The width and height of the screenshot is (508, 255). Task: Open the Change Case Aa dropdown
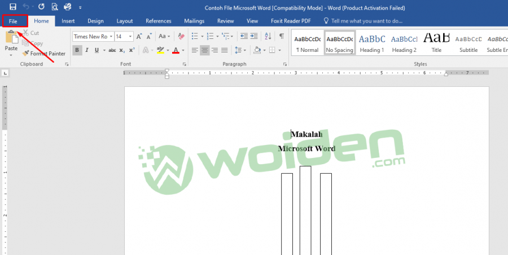pos(164,36)
